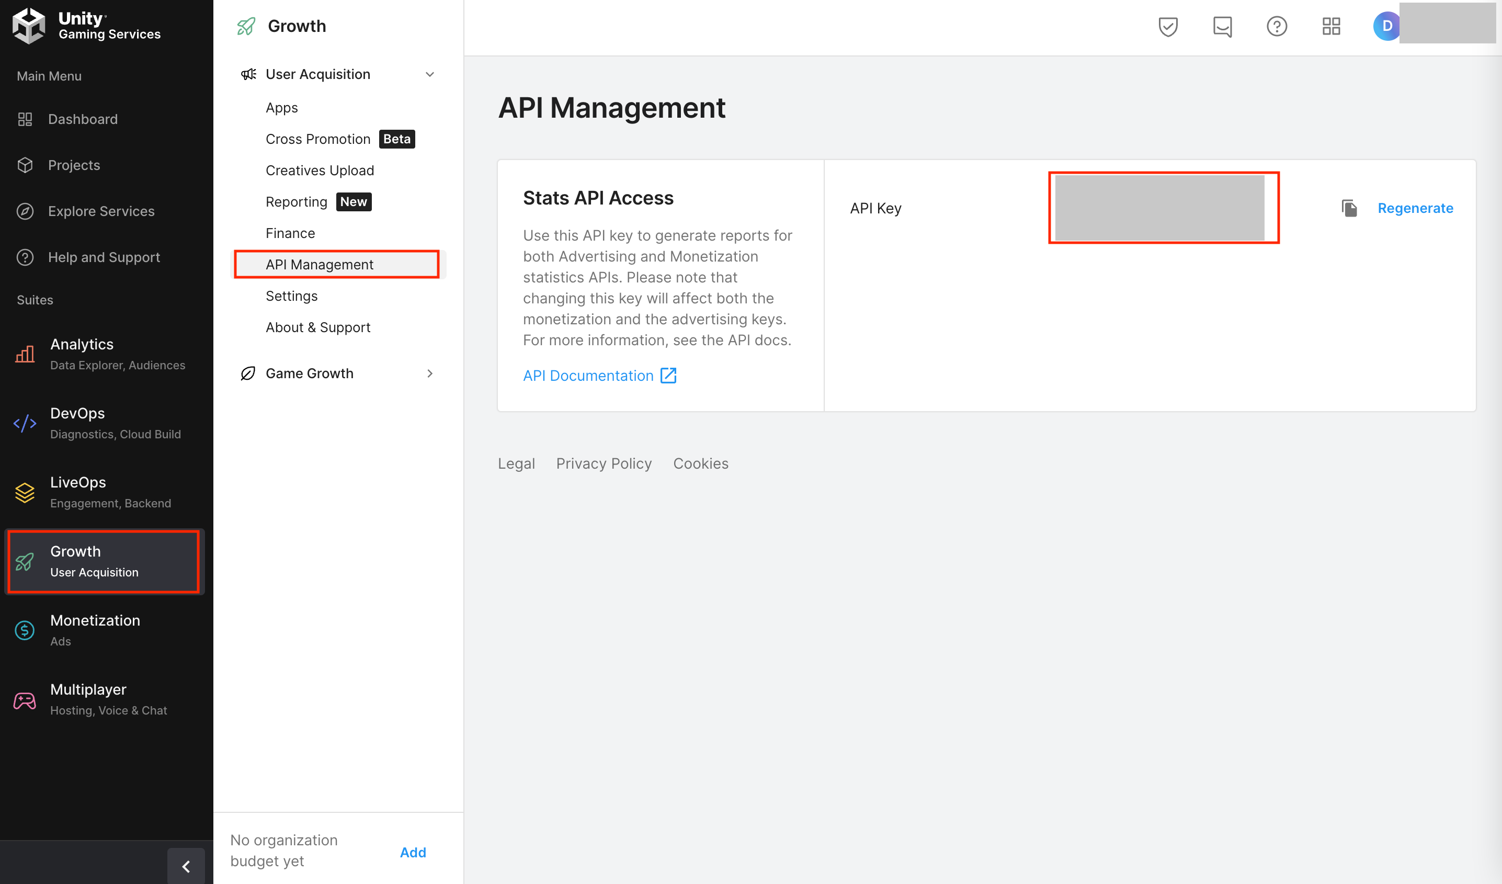Click the Multiplayer gamepad icon
Viewport: 1502px width, 884px height.
(25, 700)
